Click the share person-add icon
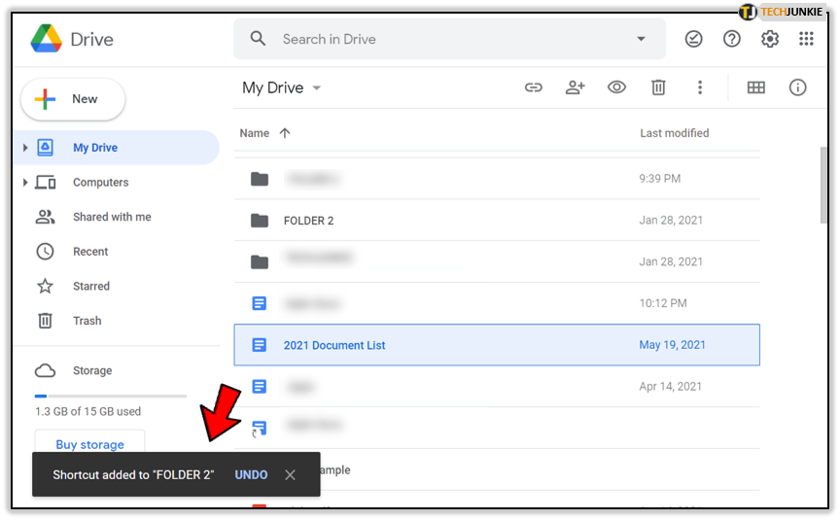This screenshot has height=520, width=840. coord(575,87)
